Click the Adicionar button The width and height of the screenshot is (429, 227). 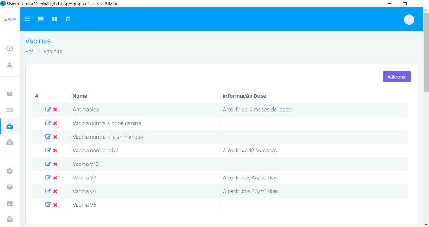click(397, 77)
